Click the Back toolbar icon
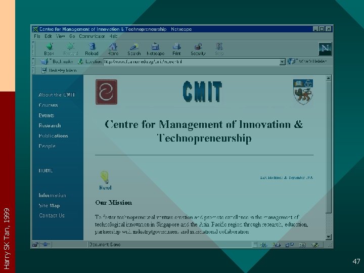Viewport: 364px width, 273px height. pos(49,49)
